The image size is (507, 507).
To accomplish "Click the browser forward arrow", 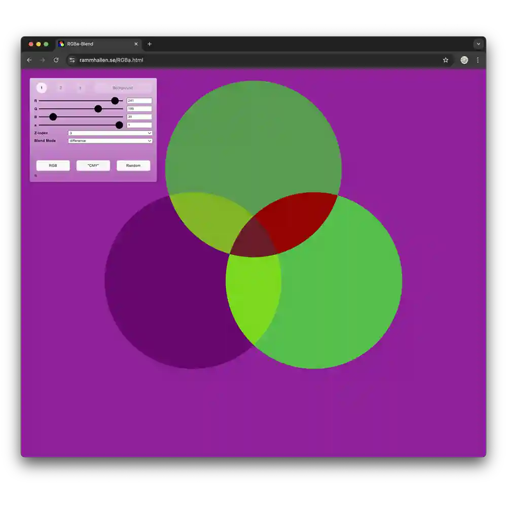I will click(x=43, y=60).
